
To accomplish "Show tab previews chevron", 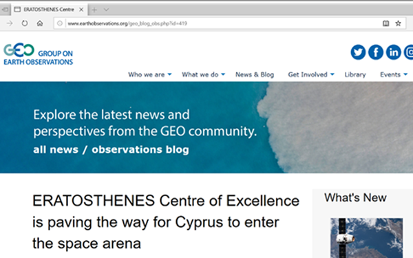I will (x=106, y=10).
